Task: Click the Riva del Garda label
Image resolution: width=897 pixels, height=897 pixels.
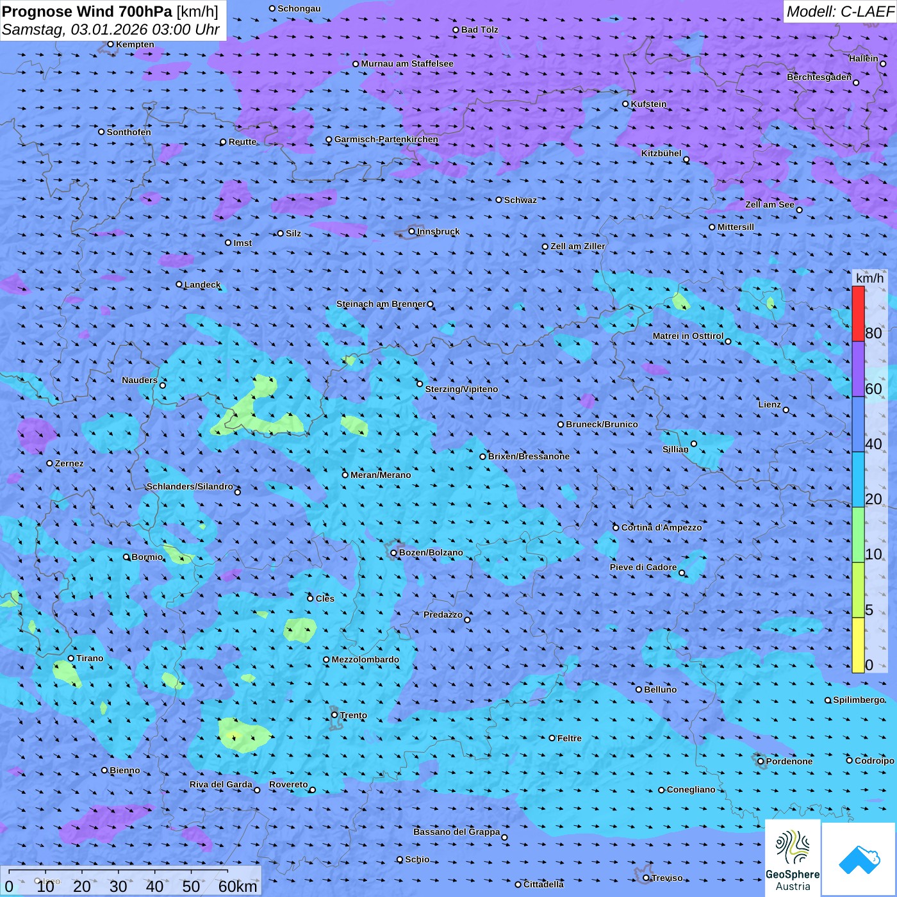Action: tap(221, 784)
